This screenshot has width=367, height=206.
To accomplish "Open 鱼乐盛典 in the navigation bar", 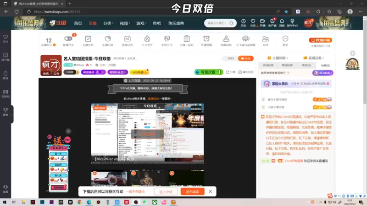I will tap(176, 23).
